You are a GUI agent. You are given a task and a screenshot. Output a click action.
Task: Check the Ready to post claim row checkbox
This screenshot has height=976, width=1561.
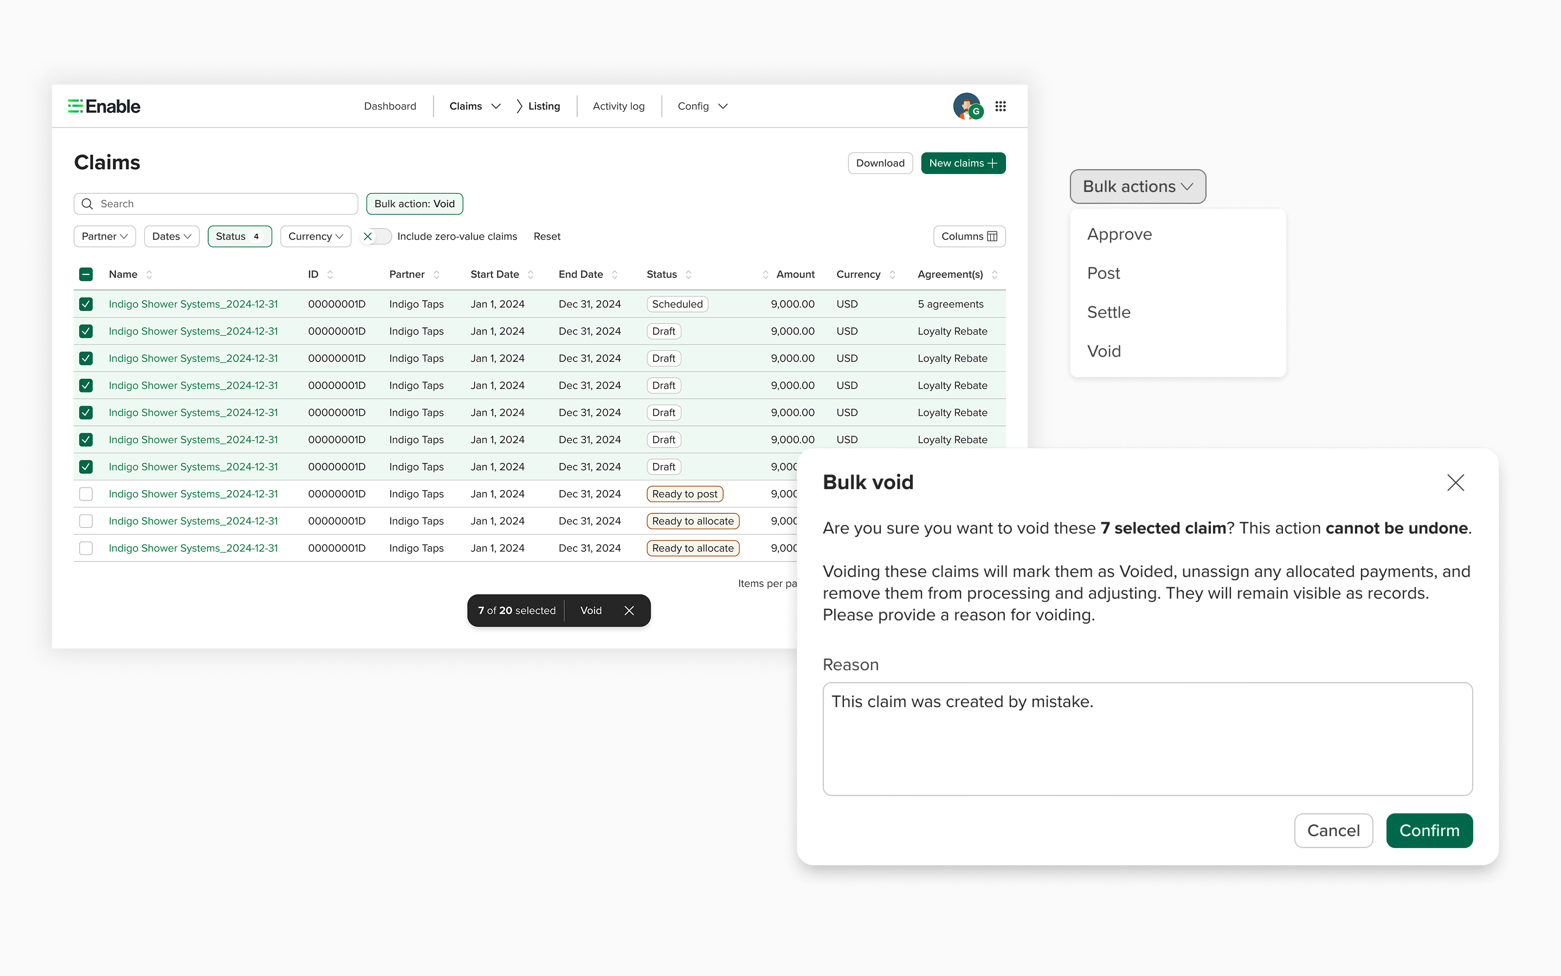tap(86, 494)
